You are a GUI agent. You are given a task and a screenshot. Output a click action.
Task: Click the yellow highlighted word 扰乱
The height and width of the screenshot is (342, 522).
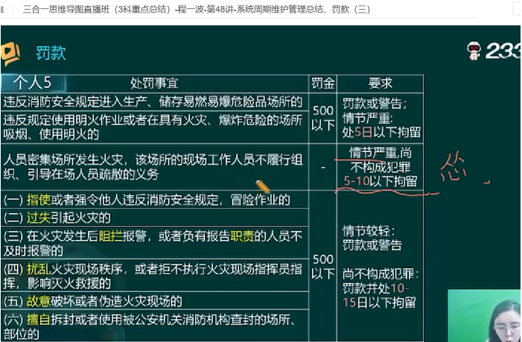38,269
